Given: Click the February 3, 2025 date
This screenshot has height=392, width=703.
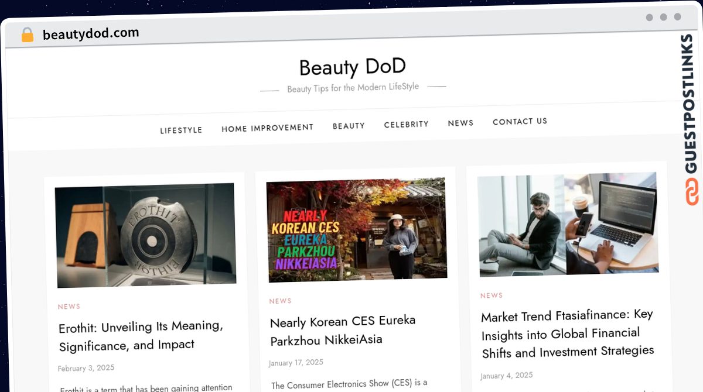Looking at the screenshot, I should click(x=86, y=368).
